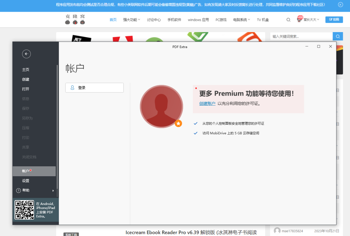Maximize the PDF Extra window
The width and height of the screenshot is (350, 236).
click(319, 46)
